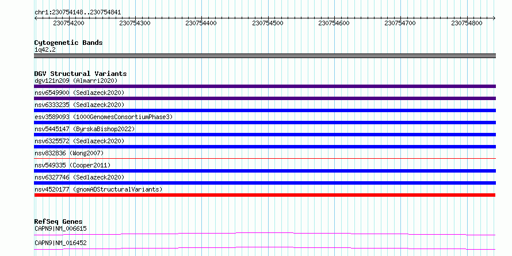This screenshot has height=256, width=512.
Task: Click the blue bar for nsv6327746
Action: pos(265,183)
